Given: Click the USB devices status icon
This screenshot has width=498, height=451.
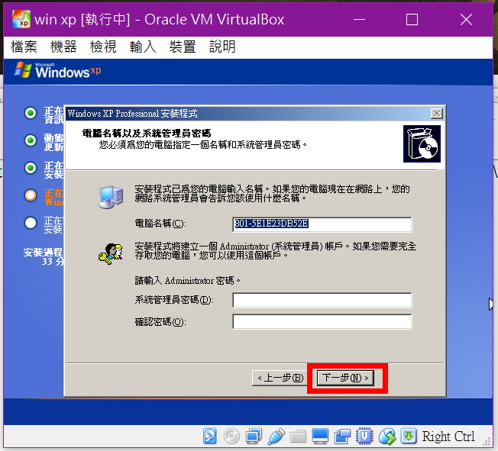Looking at the screenshot, I should pyautogui.click(x=276, y=437).
